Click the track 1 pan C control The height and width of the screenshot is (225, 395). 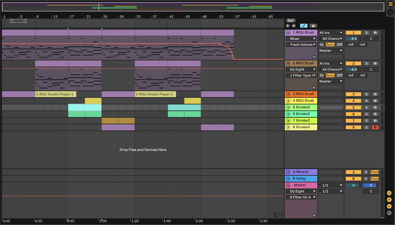pyautogui.click(x=371, y=39)
